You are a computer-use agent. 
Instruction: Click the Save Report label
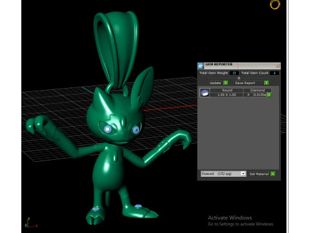point(245,83)
